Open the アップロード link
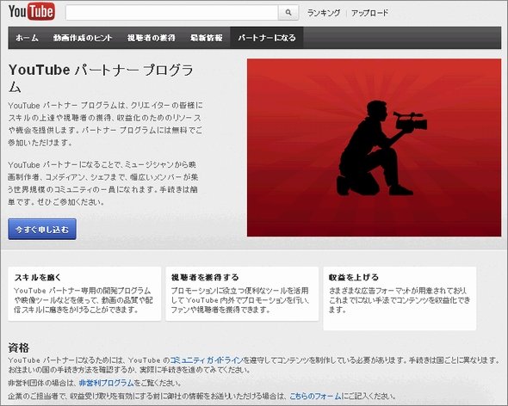Image resolution: width=508 pixels, height=406 pixels. tap(369, 13)
